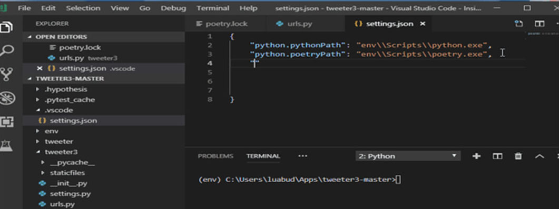The width and height of the screenshot is (559, 209).
Task: Split the editor using the split icon
Action: tap(540, 24)
